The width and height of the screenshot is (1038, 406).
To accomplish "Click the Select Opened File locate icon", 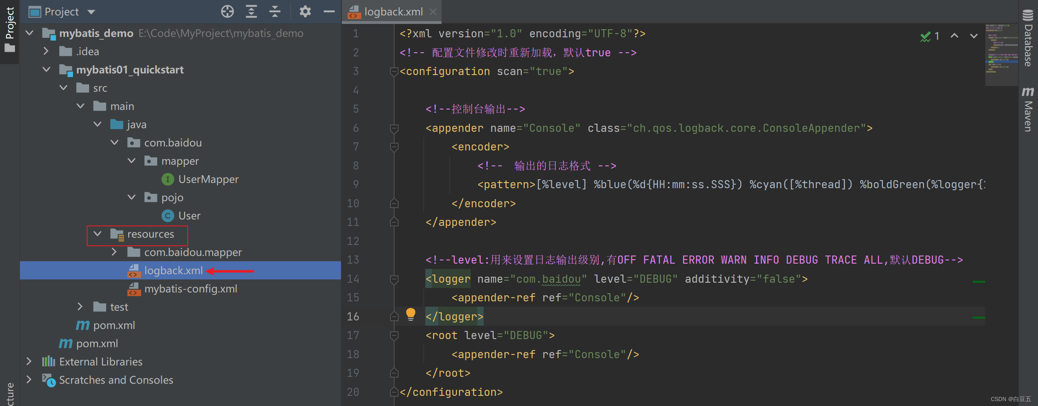I will [227, 11].
